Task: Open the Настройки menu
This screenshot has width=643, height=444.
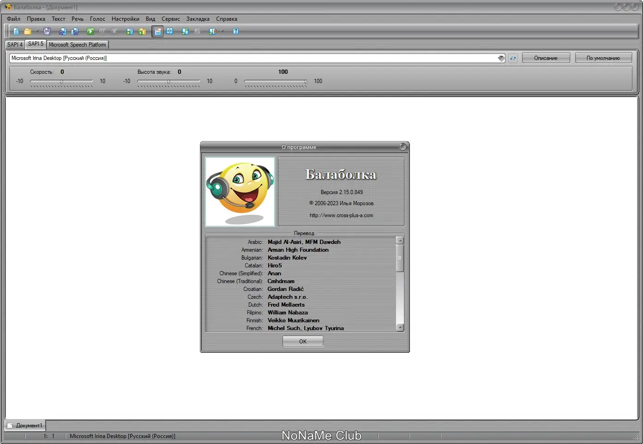Action: tap(126, 19)
